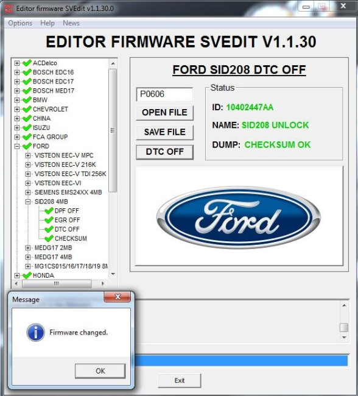Image resolution: width=358 pixels, height=396 pixels.
Task: Expand the HONDA tree node
Action: tap(17, 275)
